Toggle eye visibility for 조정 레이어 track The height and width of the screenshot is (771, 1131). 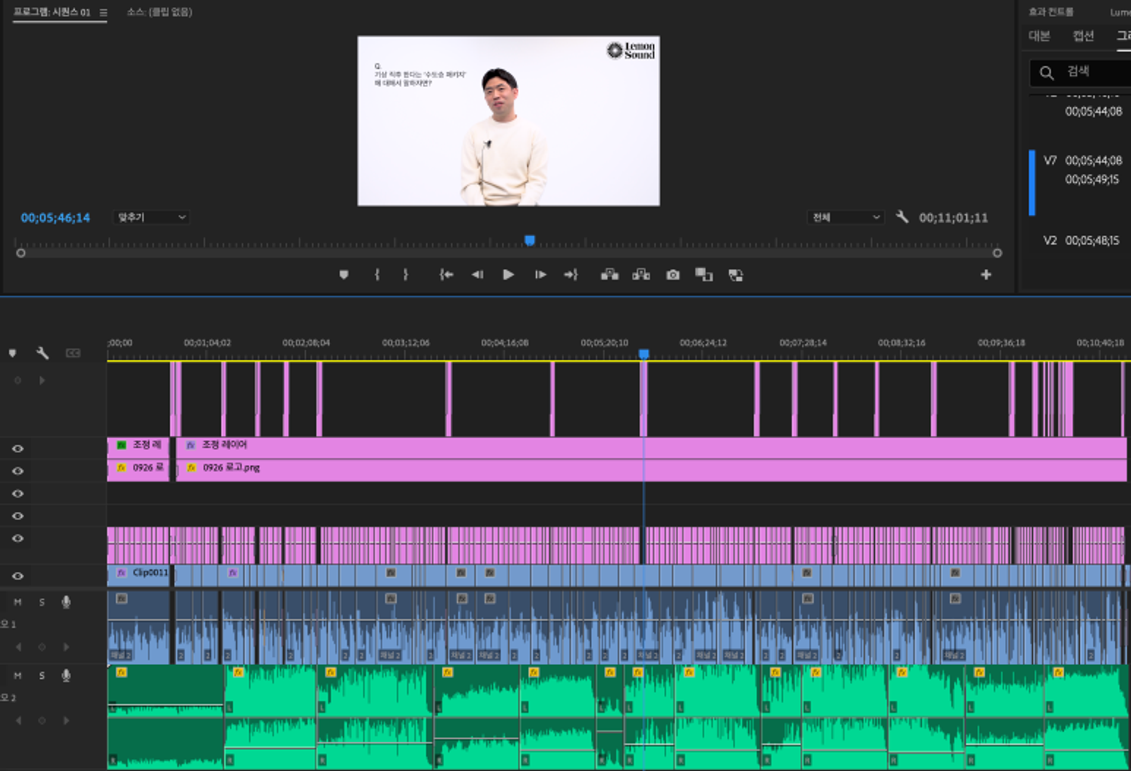pyautogui.click(x=18, y=449)
